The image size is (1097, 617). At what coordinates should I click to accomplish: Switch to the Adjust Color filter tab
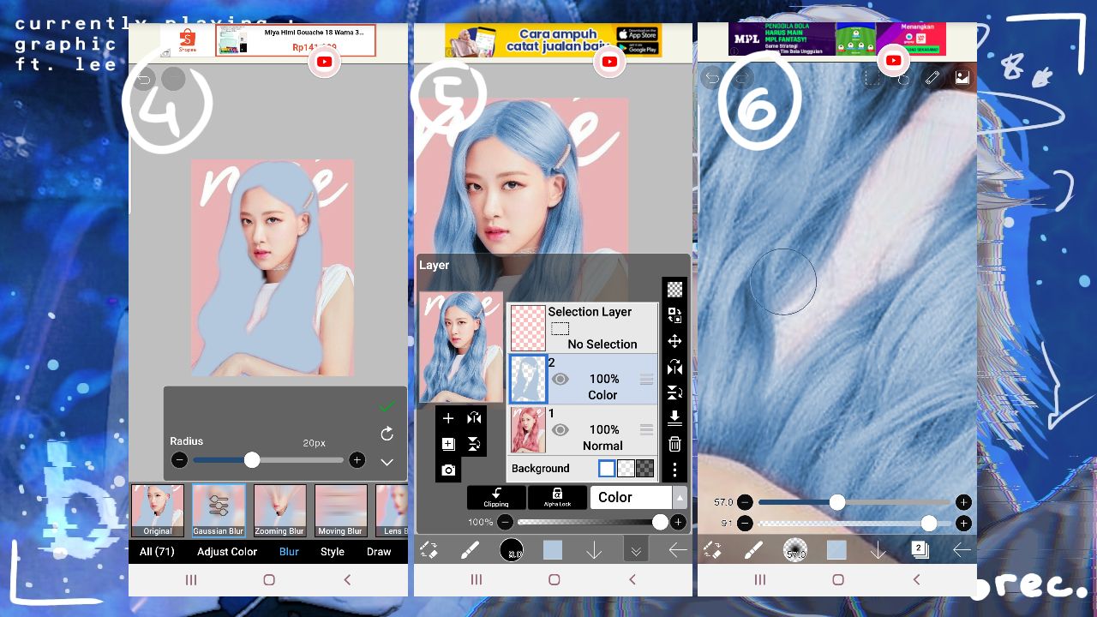point(227,552)
